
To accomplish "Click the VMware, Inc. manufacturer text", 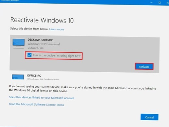I will click(36, 48).
